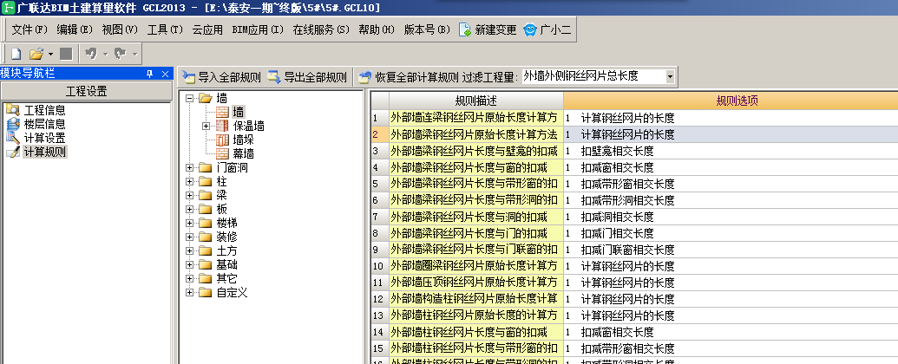Viewport: 898px width, 364px height.
Task: Select row 9 option 扣减门联窗相交长度
Action: pyautogui.click(x=731, y=250)
